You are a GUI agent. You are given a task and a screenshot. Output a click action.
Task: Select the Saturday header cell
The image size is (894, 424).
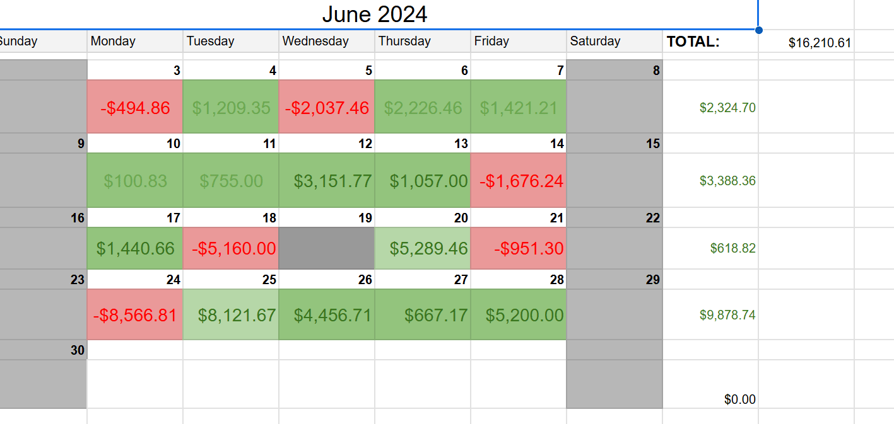[x=614, y=42]
